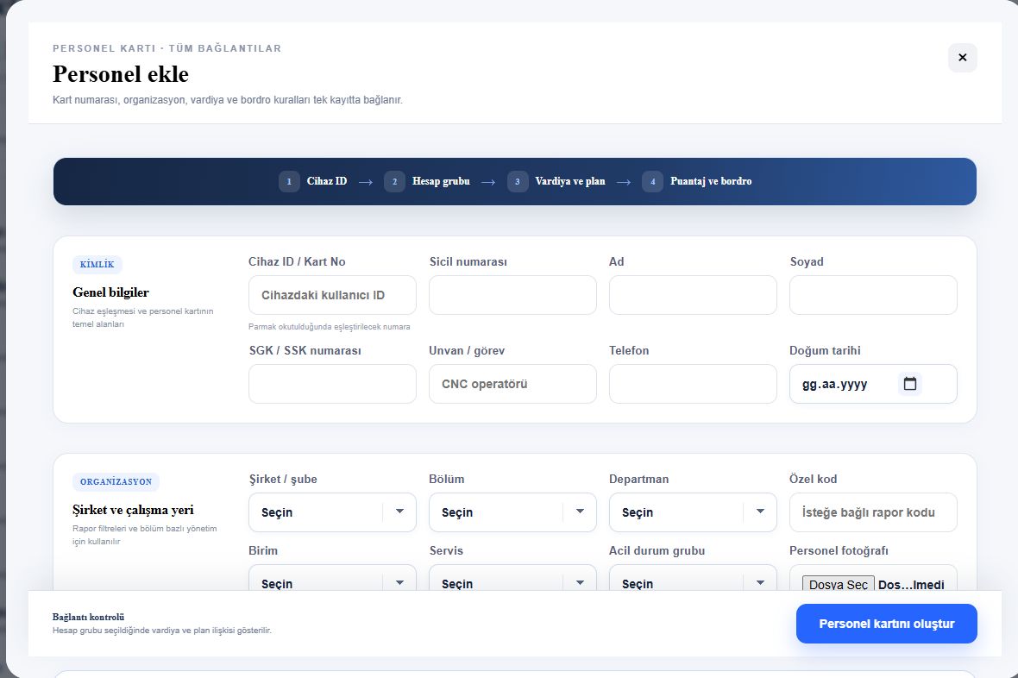Viewport: 1018px width, 678px height.
Task: Open the Acil durum grubu dropdown
Action: pos(693,578)
